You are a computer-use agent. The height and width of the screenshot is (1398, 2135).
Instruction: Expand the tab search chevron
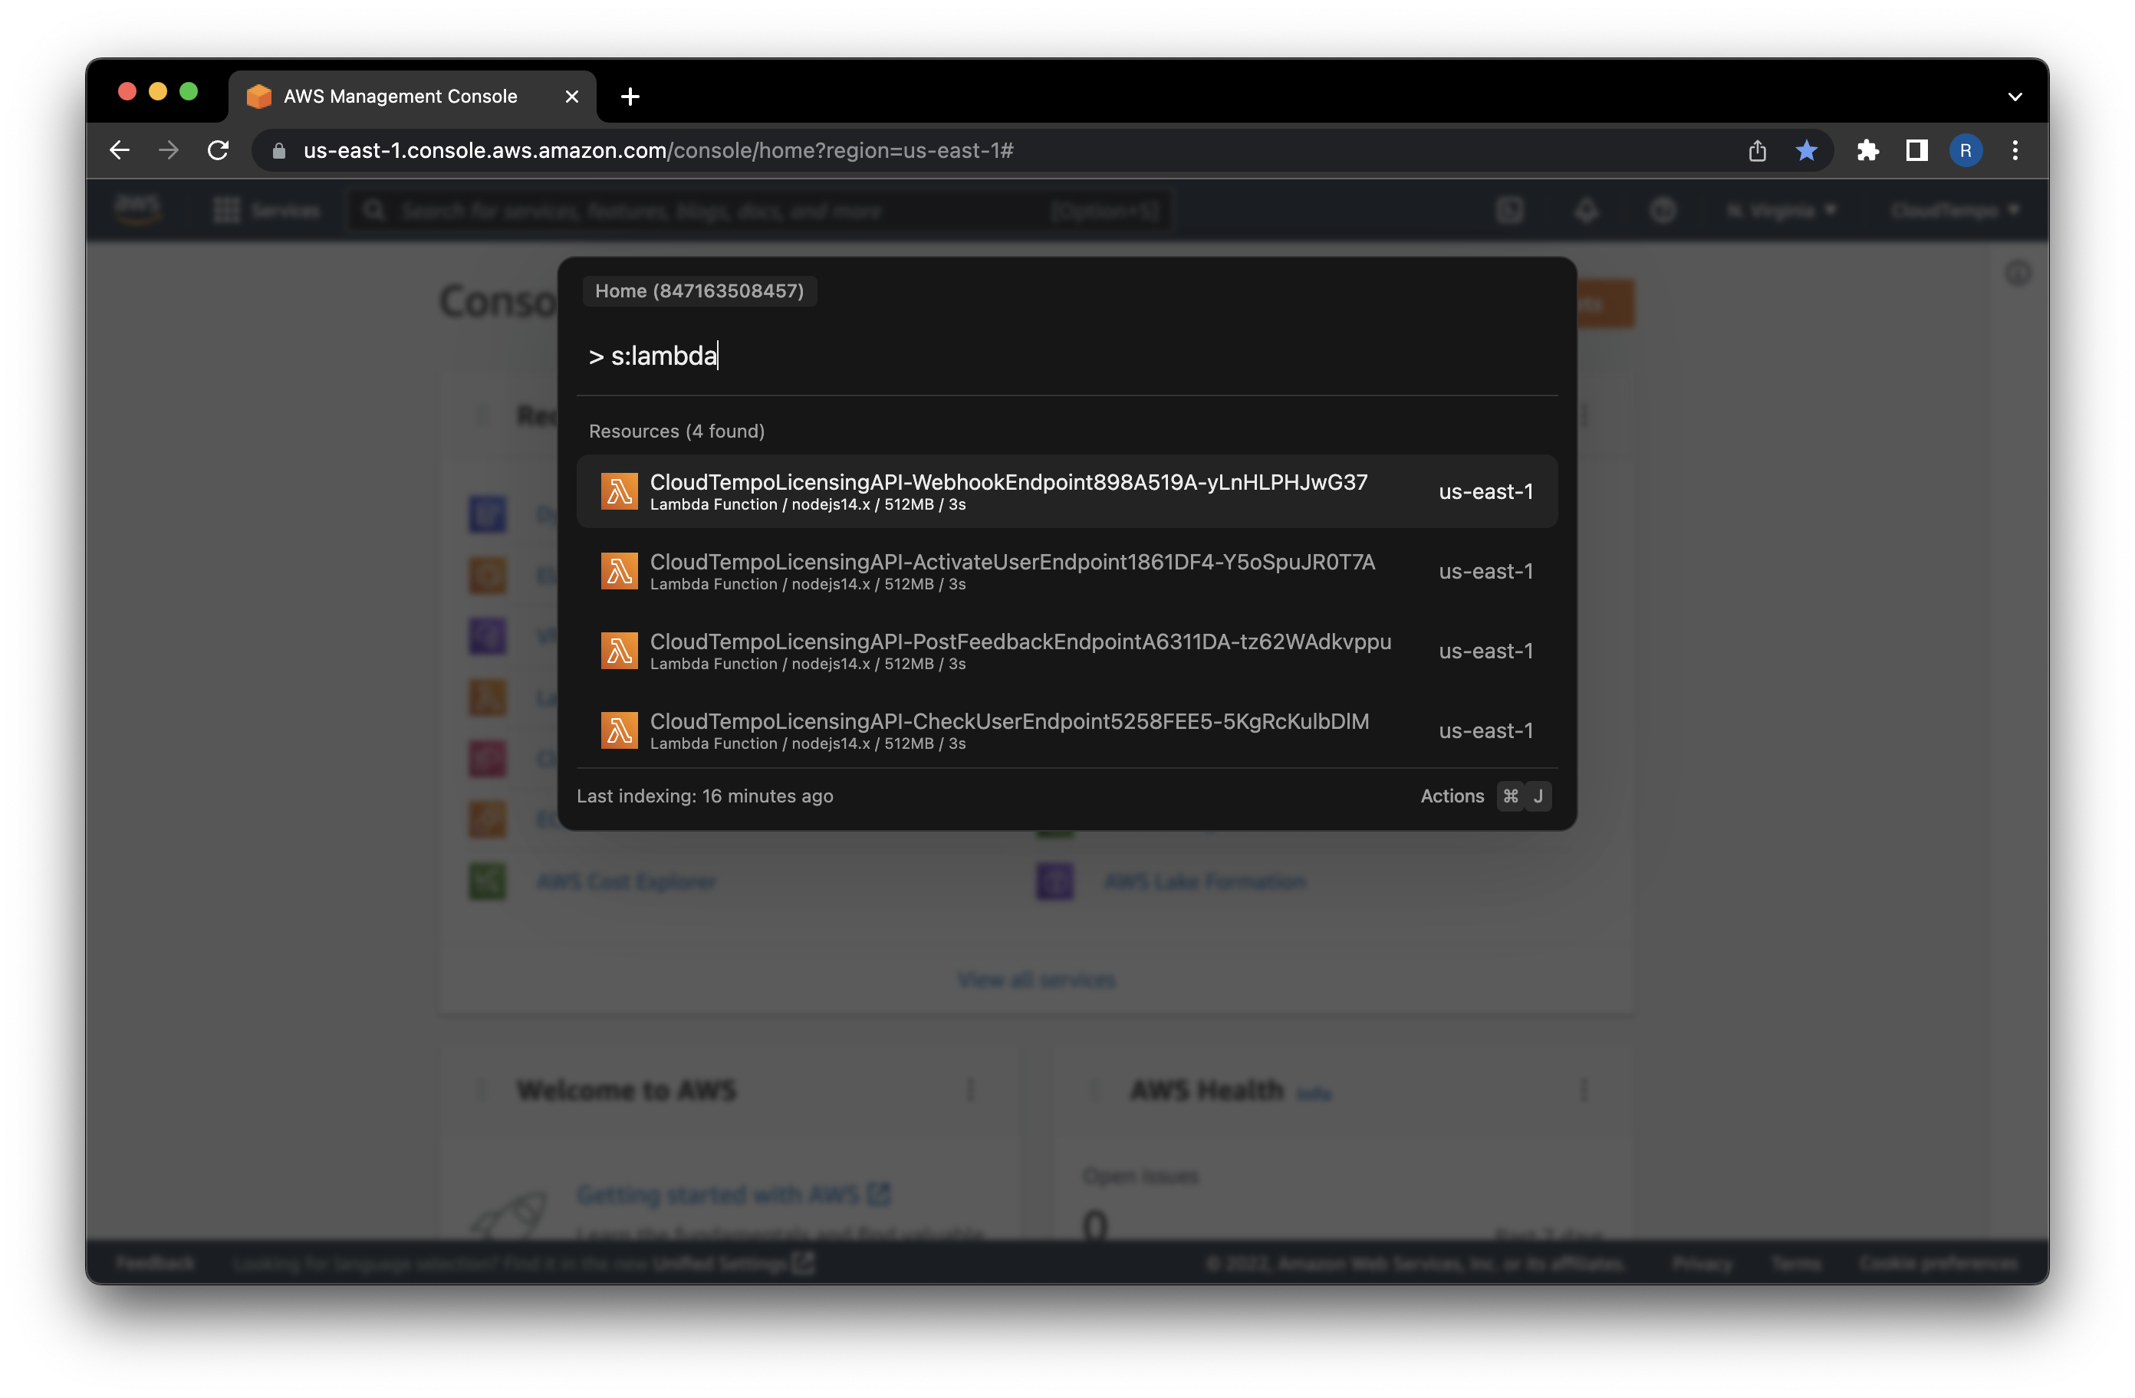click(x=2015, y=96)
